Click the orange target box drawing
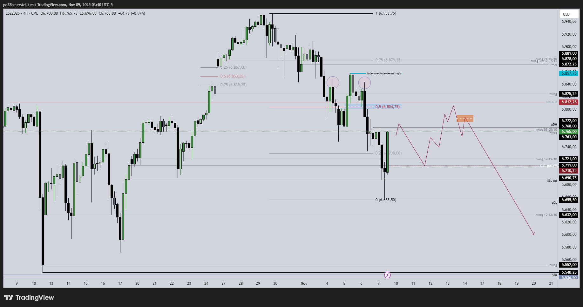 [464, 118]
